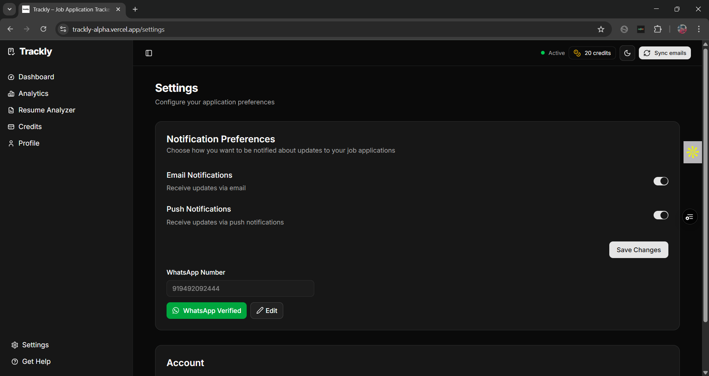Viewport: 709px width, 376px height.
Task: Edit the WhatsApp number
Action: click(267, 311)
